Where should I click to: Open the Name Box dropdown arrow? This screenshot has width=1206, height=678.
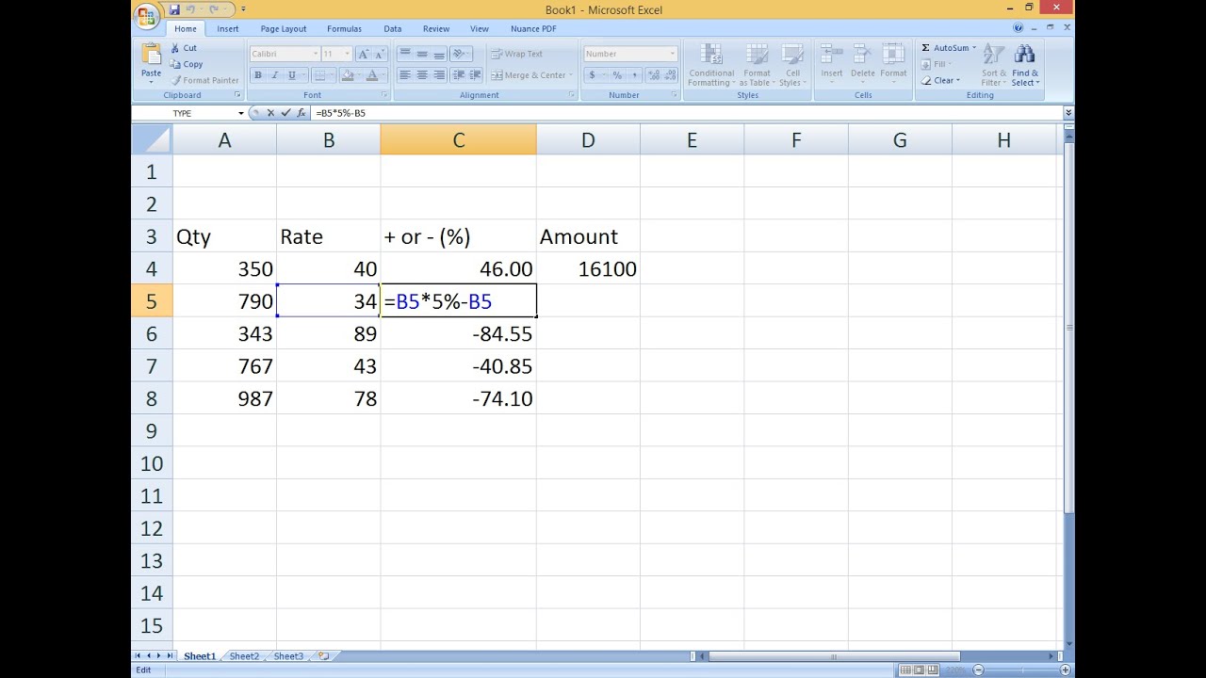tap(241, 113)
